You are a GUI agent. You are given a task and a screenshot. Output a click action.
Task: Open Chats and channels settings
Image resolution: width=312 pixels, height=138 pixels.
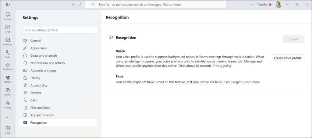[x=58, y=55]
